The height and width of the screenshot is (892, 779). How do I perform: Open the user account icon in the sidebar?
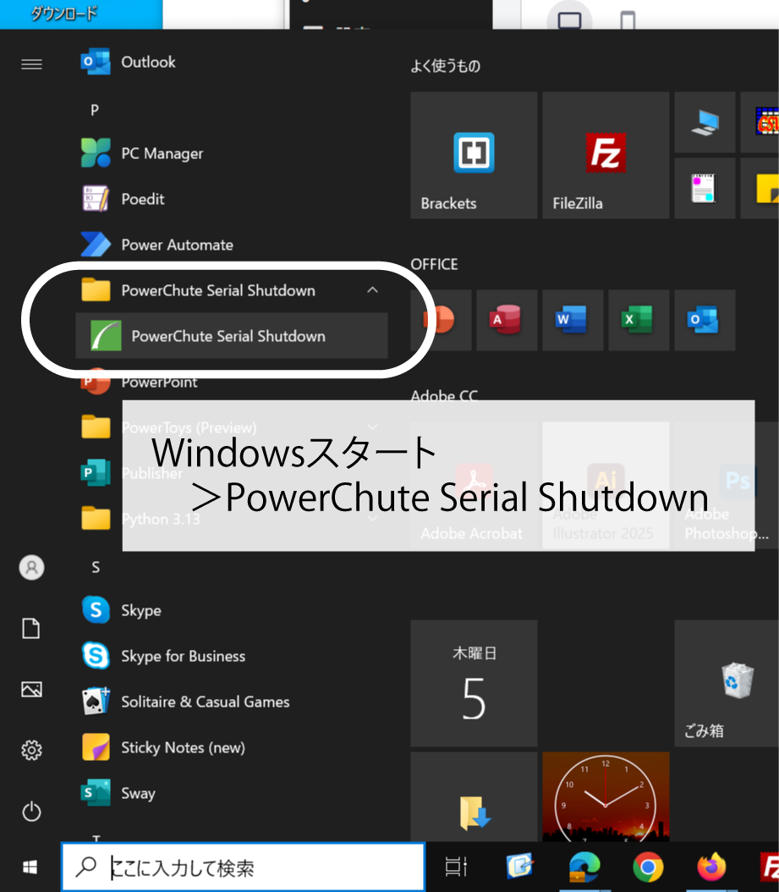[31, 567]
